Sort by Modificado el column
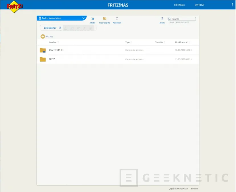The image size is (236, 192). [x=182, y=42]
